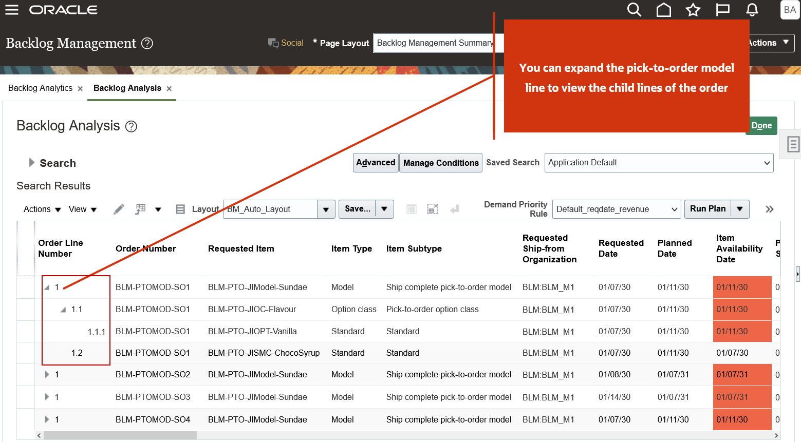This screenshot has height=442, width=801.
Task: Click Item Type column header
Action: (351, 248)
